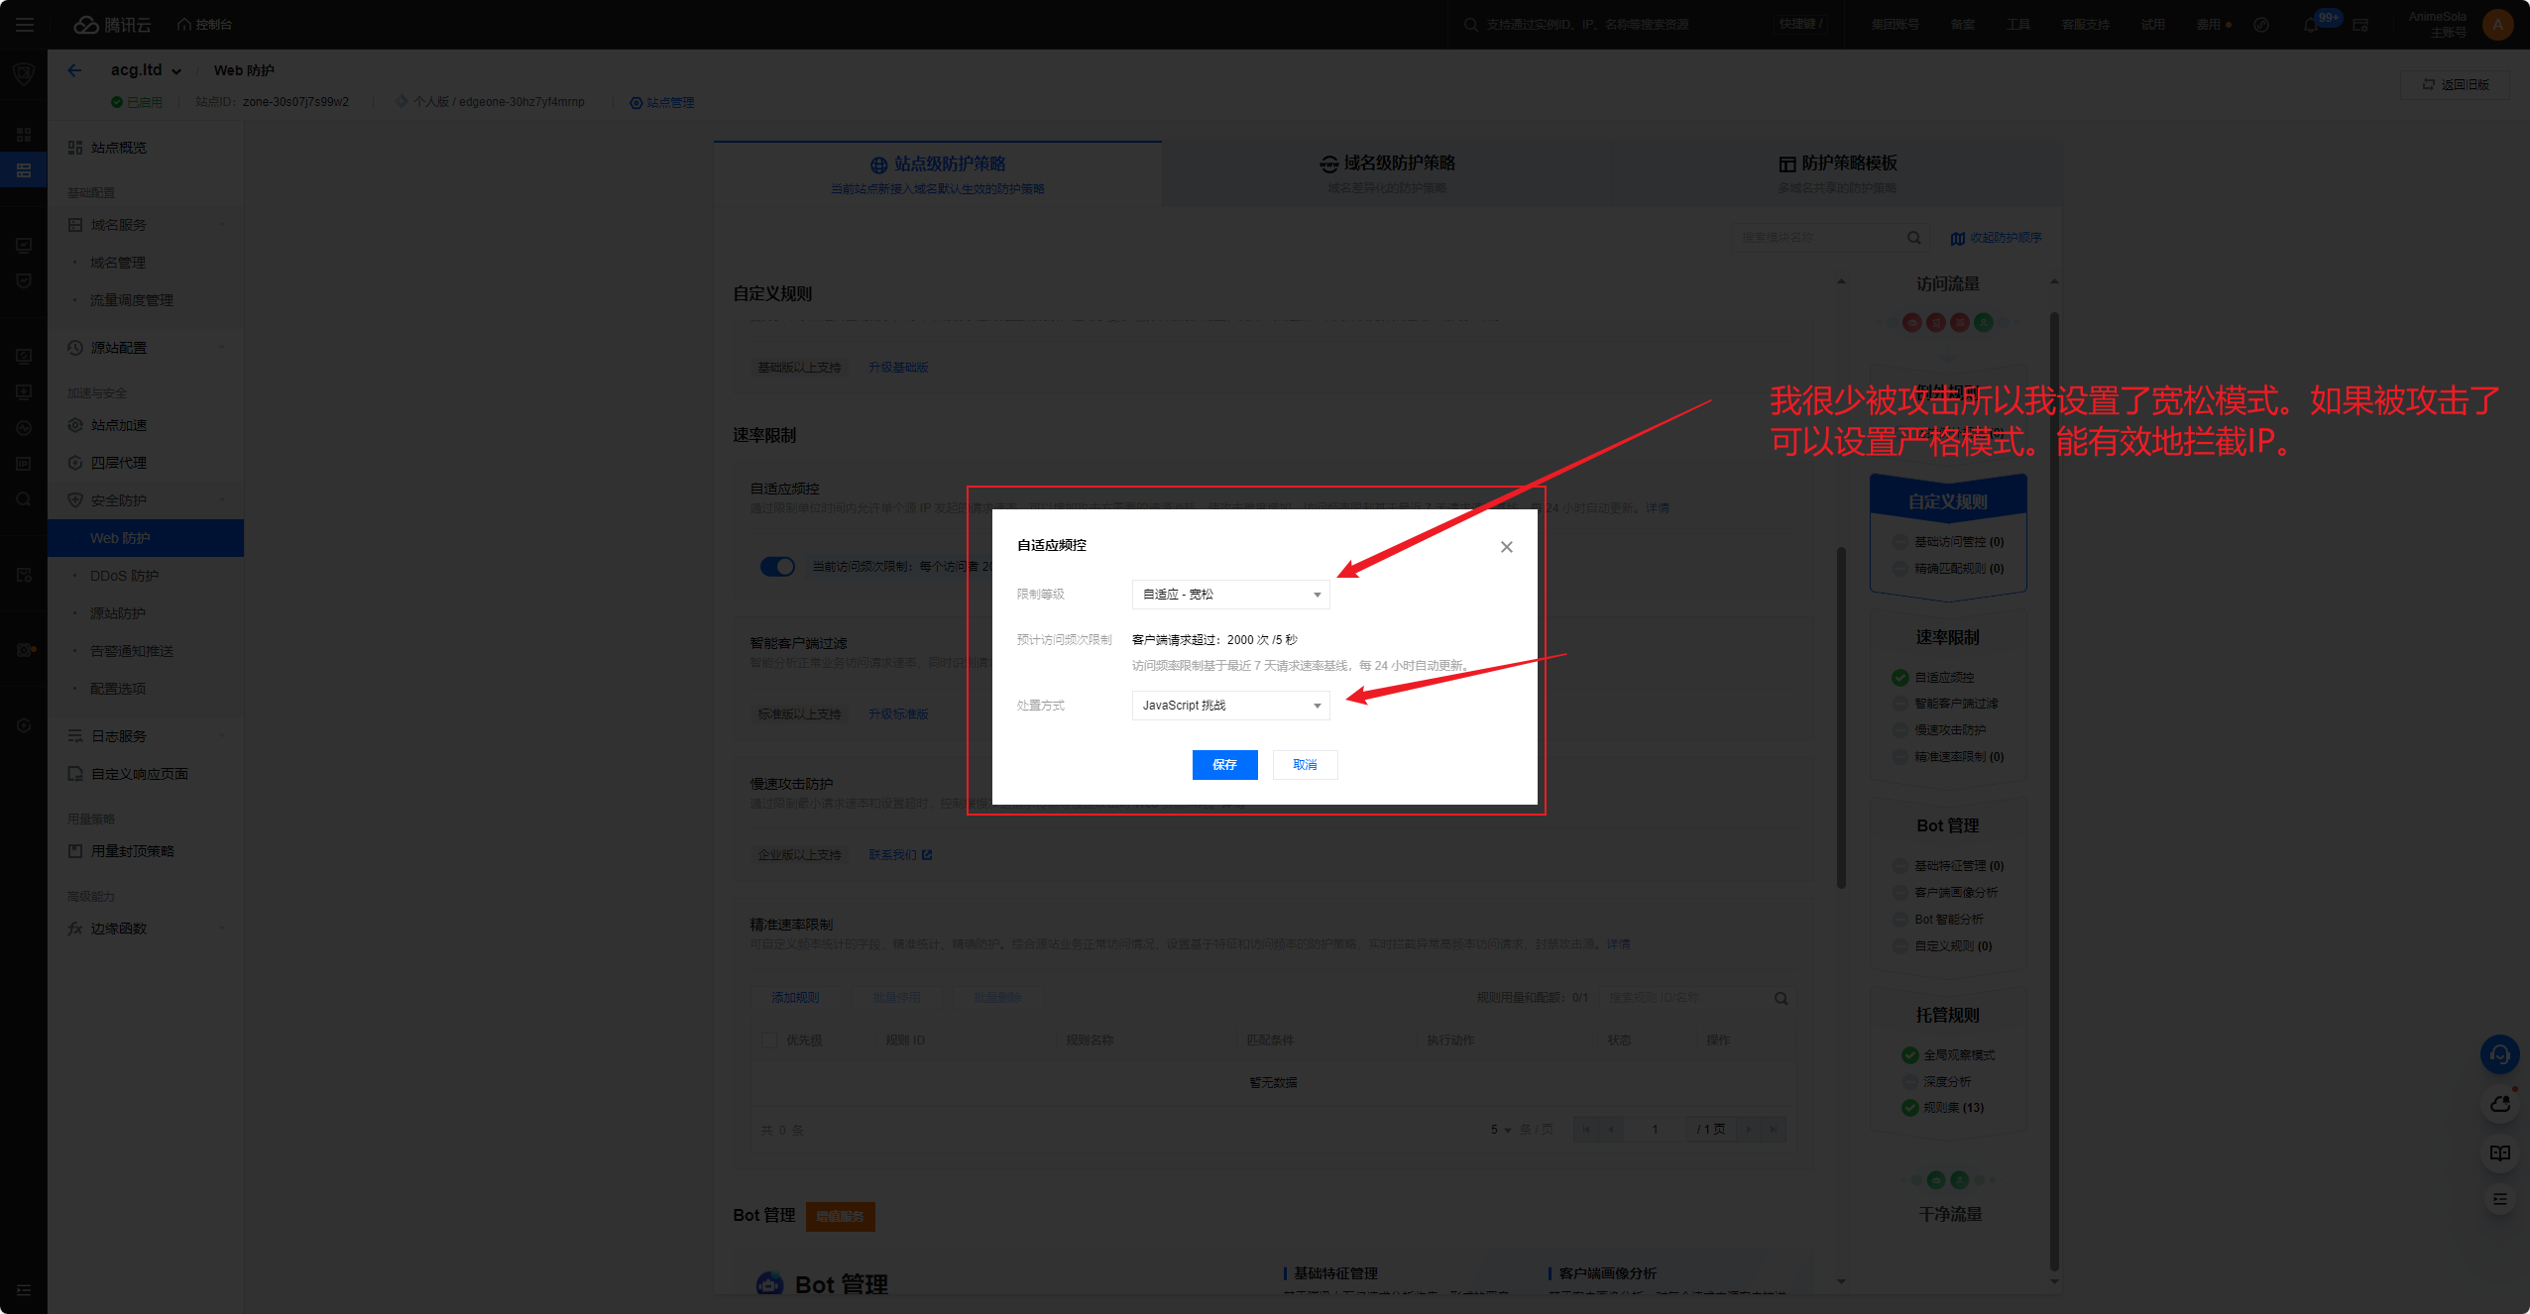Click the 保存 button in the dialog
Screen dimensions: 2530x1314
coord(1224,765)
